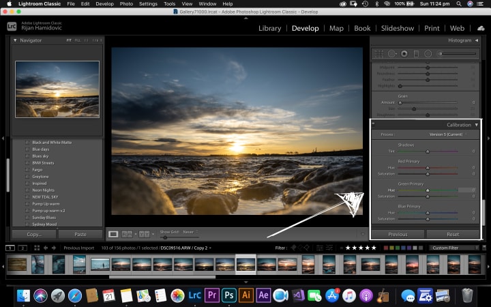Collapse the Navigator panel
This screenshot has height=307, width=491.
(15, 40)
